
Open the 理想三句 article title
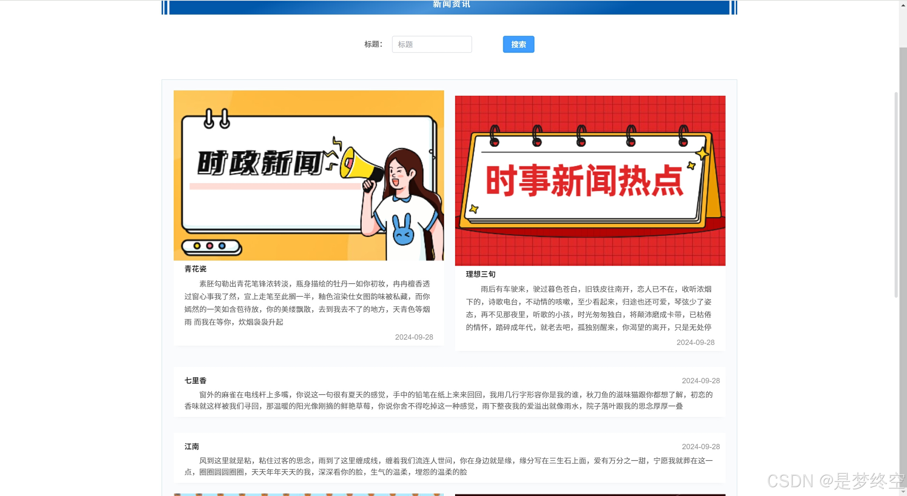pos(481,274)
